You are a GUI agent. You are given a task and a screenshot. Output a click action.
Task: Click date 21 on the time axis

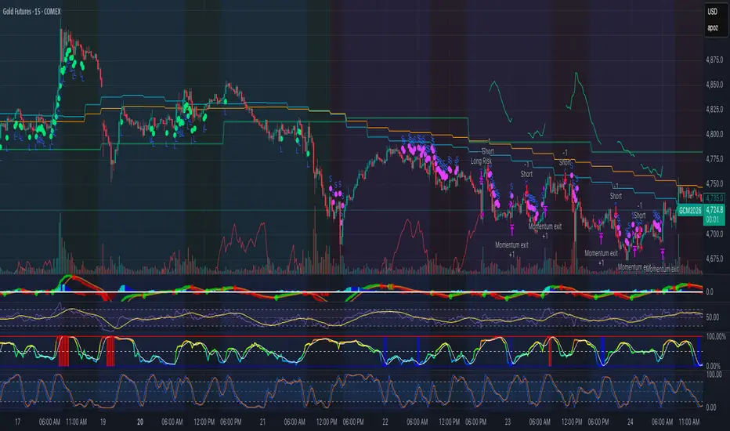click(262, 422)
